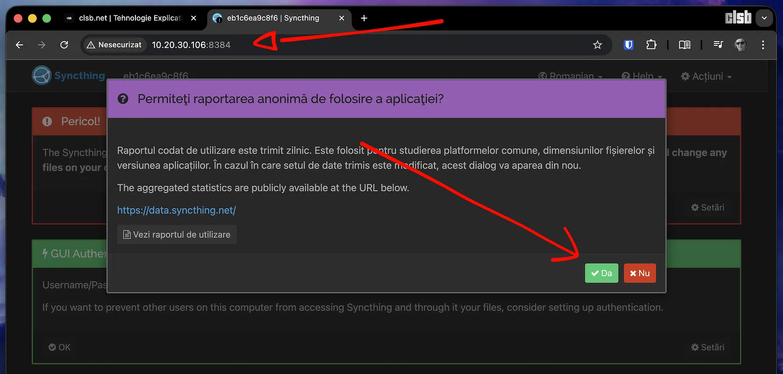Click the Chrome profile avatar
The image size is (783, 374).
pos(740,45)
